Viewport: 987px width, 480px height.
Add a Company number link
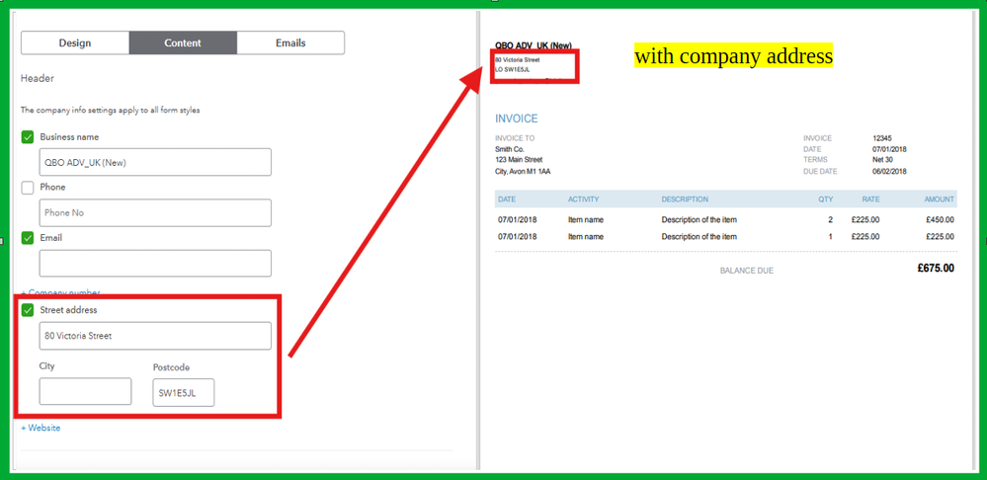point(60,293)
